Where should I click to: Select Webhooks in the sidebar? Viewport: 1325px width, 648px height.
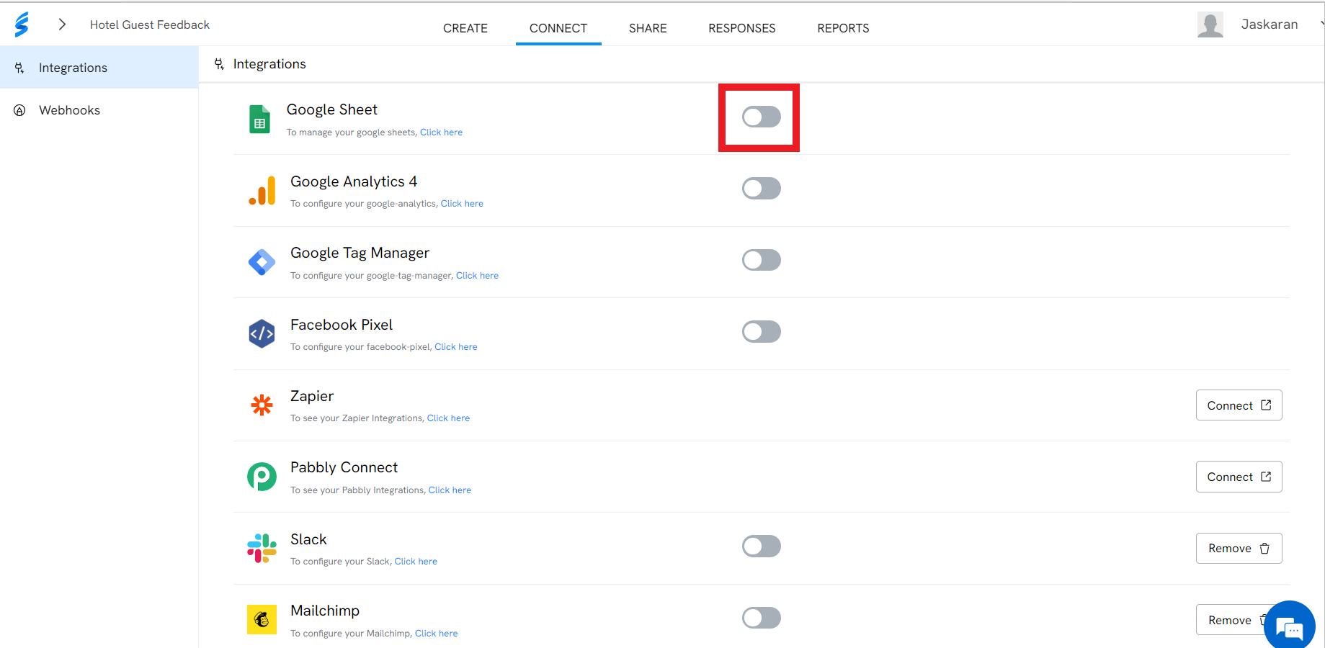pyautogui.click(x=99, y=110)
